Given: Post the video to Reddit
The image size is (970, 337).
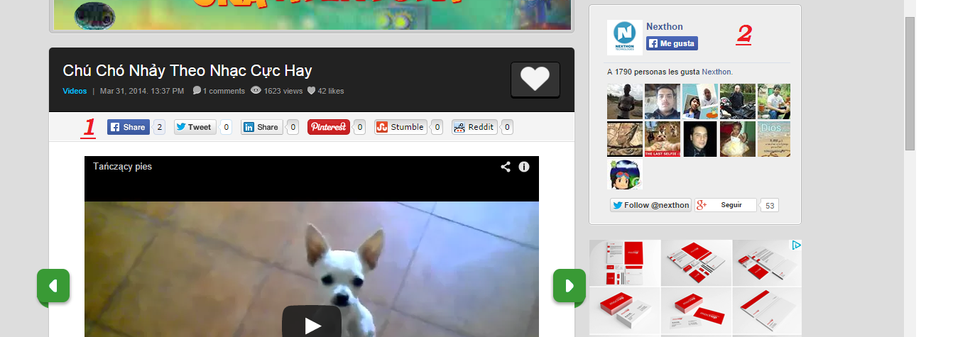Looking at the screenshot, I should point(474,127).
